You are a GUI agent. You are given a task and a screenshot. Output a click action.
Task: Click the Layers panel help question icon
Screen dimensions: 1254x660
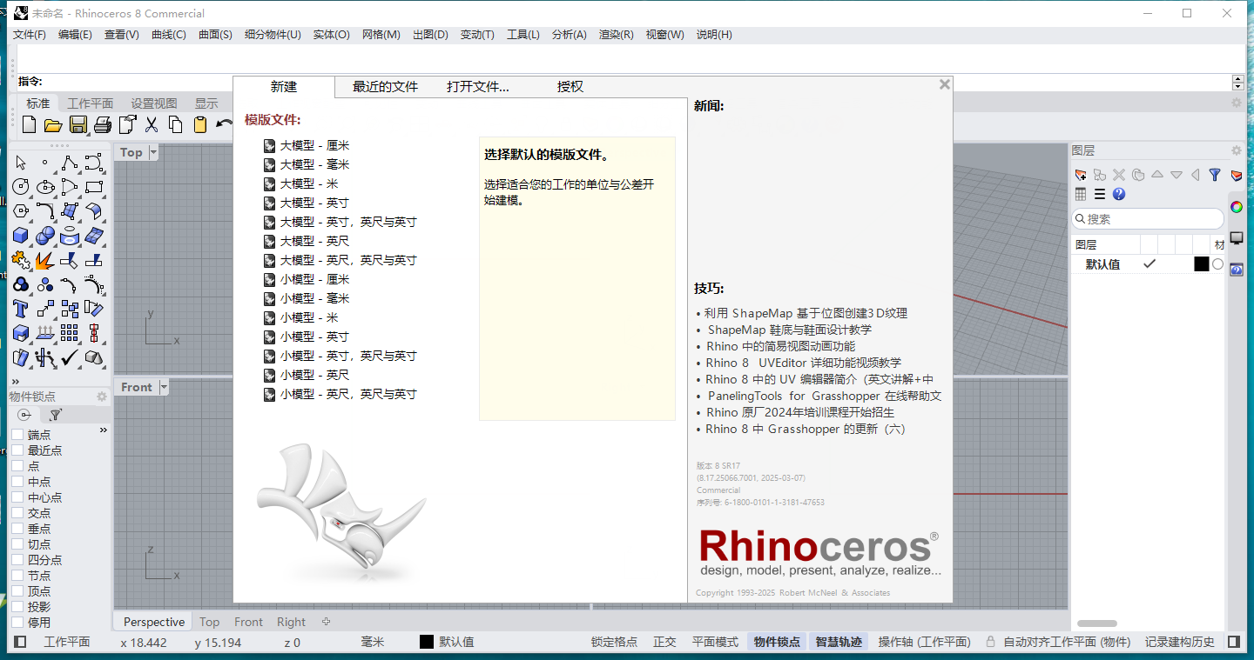pos(1119,194)
